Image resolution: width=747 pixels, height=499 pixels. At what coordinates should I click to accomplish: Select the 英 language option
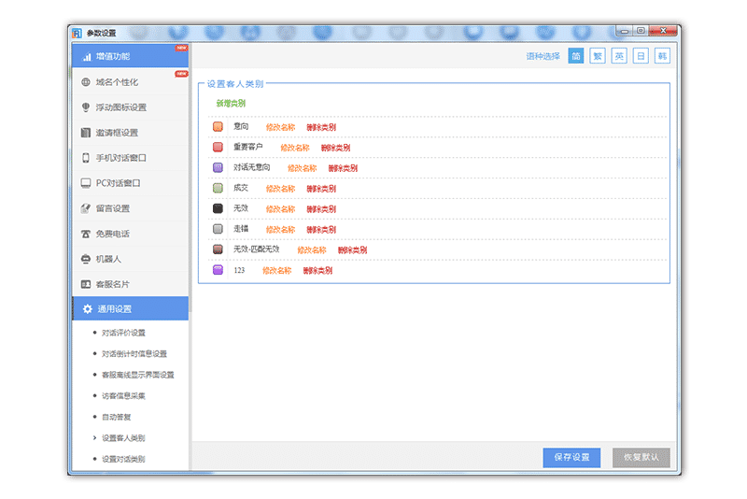pos(619,56)
